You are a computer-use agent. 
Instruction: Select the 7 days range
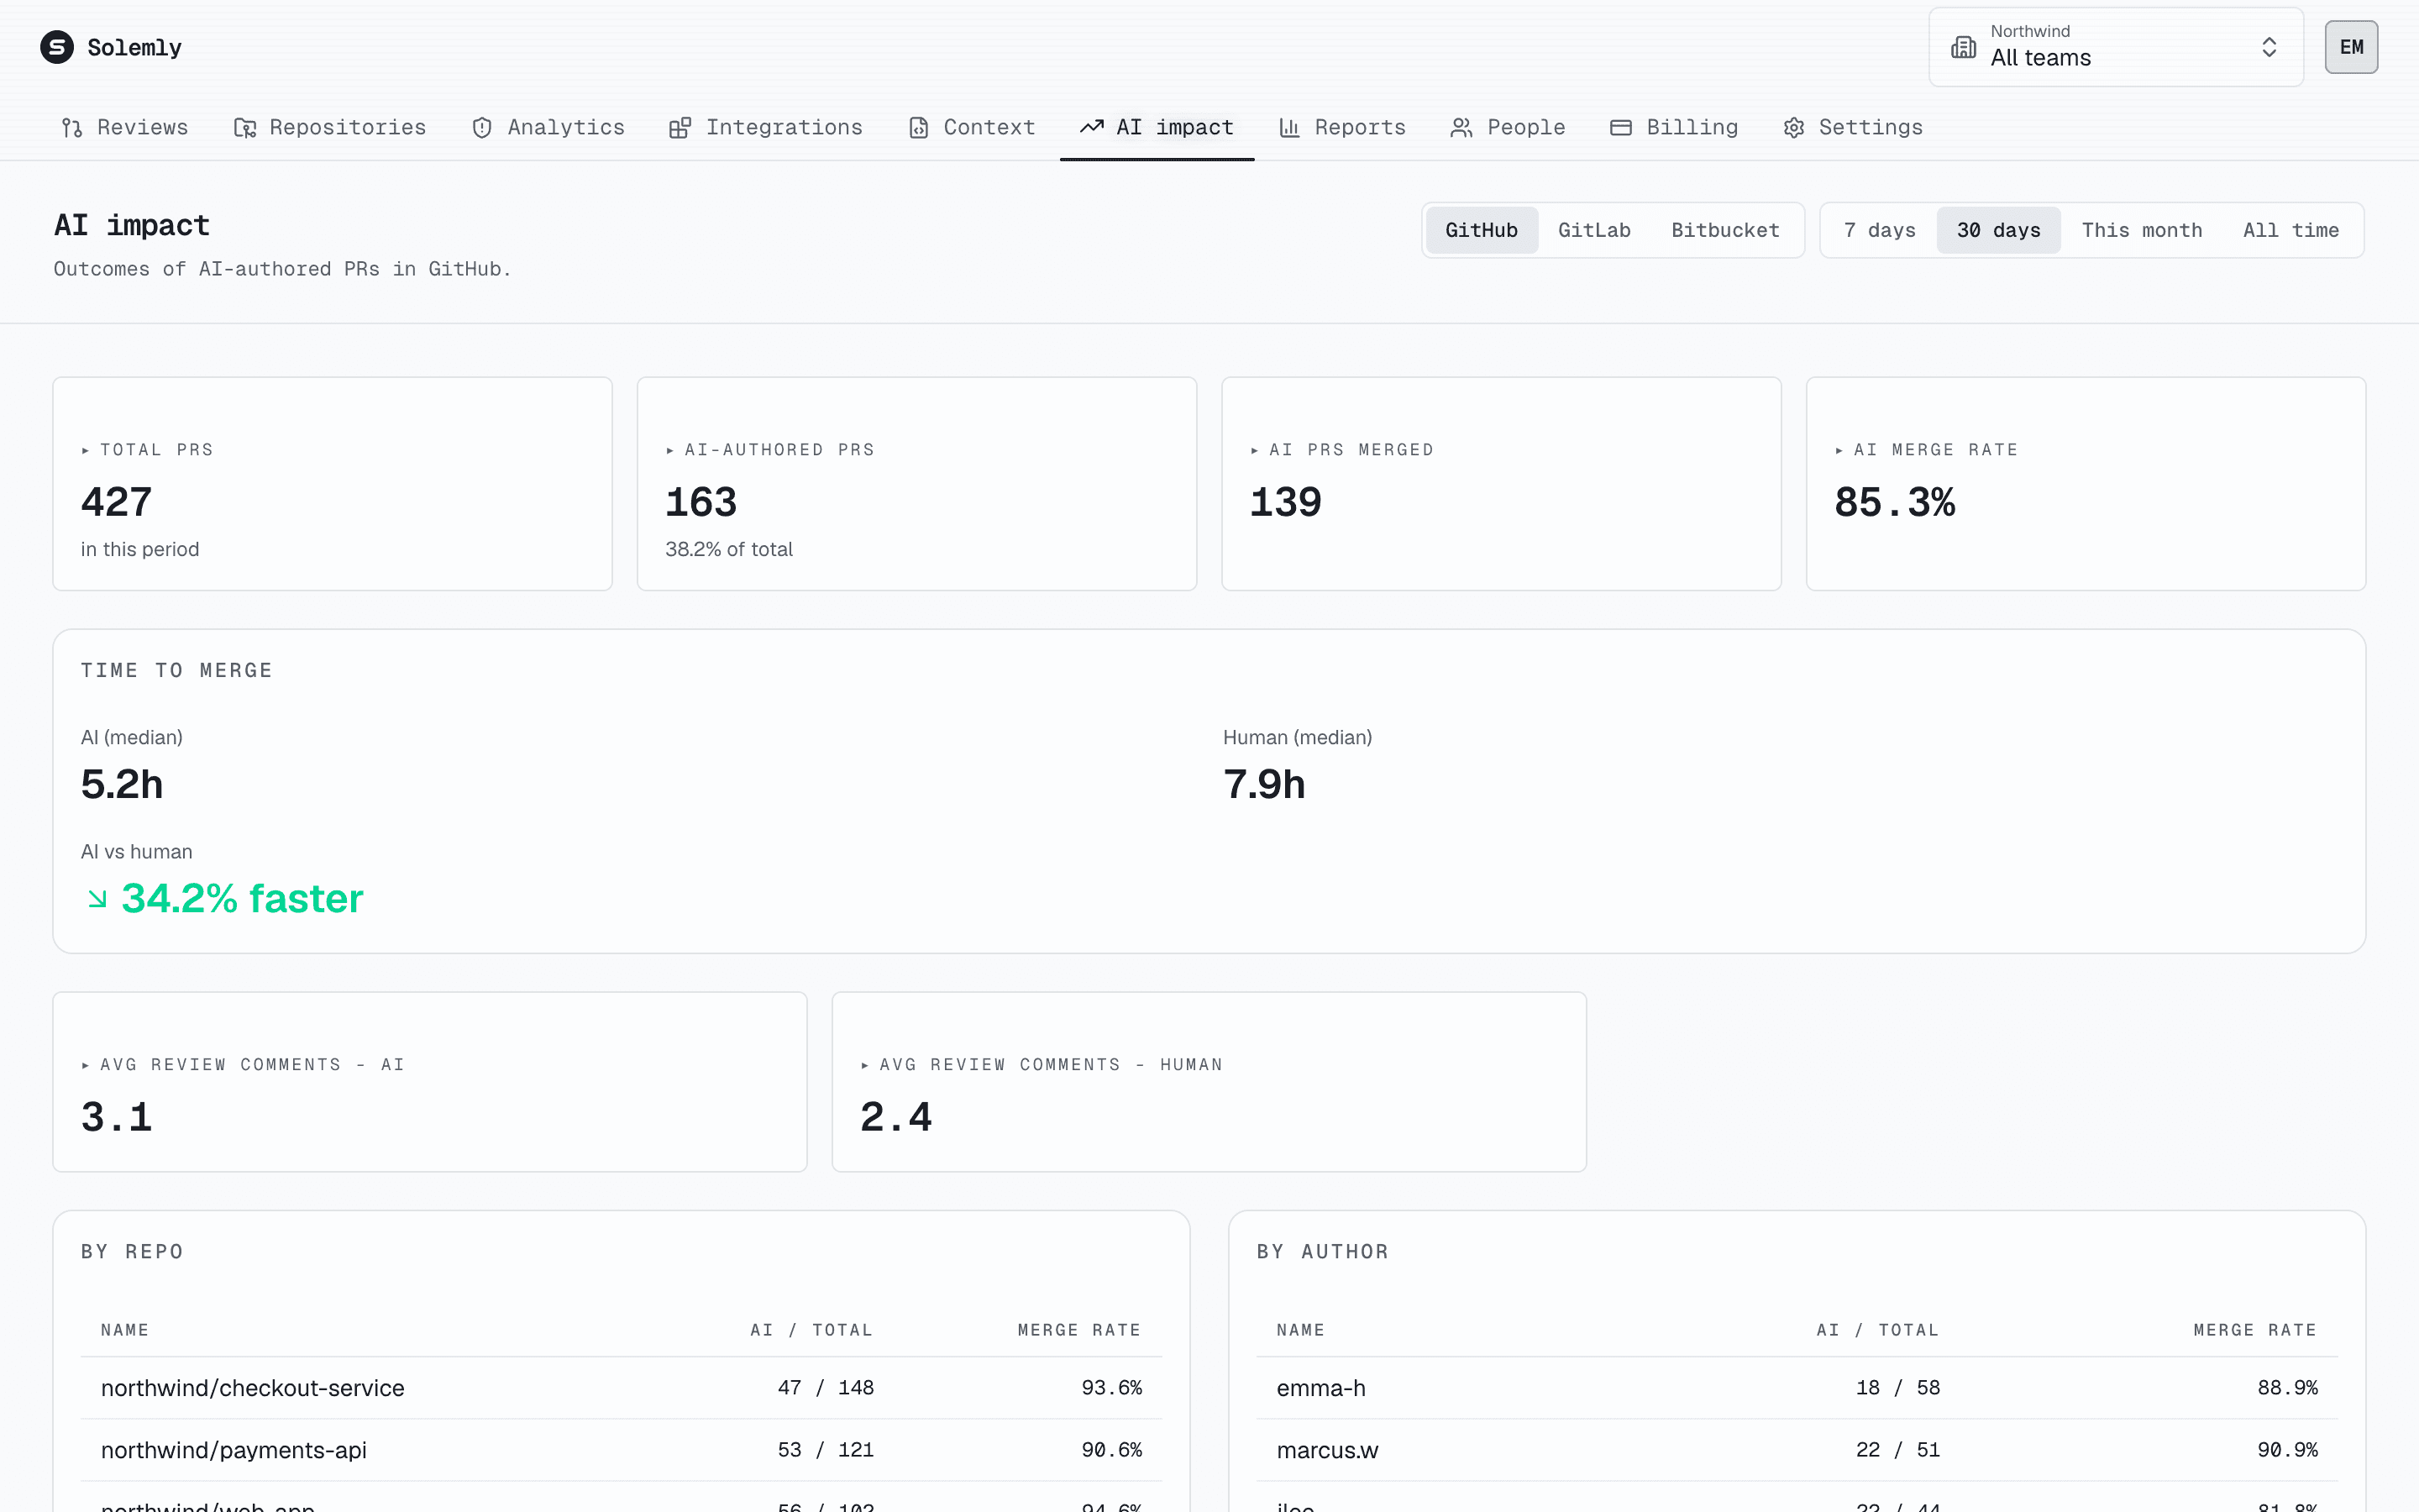[x=1879, y=230]
